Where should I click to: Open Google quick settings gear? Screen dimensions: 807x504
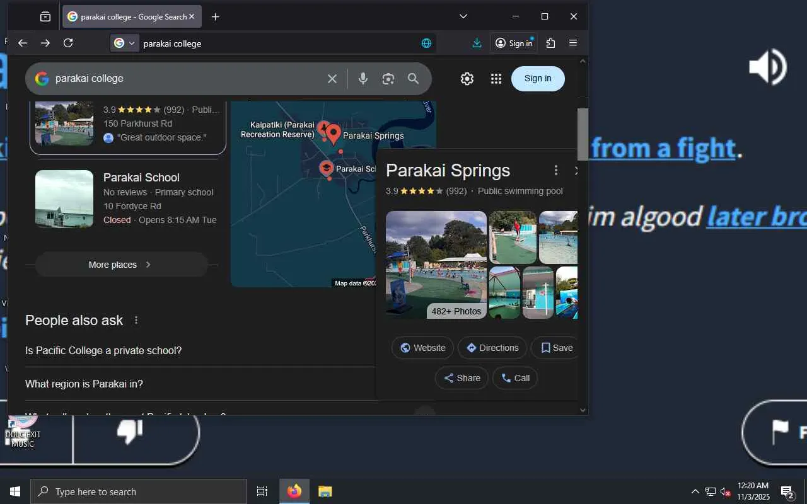(467, 79)
